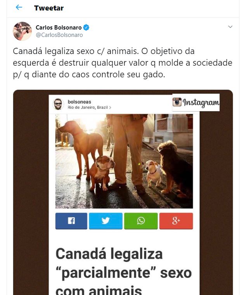Viewport: 241px width, 295px height.
Task: Select the tweet text body
Action: 123,63
